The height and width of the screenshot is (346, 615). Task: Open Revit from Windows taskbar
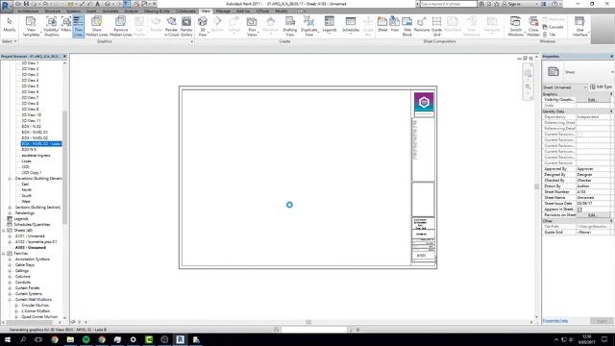coord(180,339)
